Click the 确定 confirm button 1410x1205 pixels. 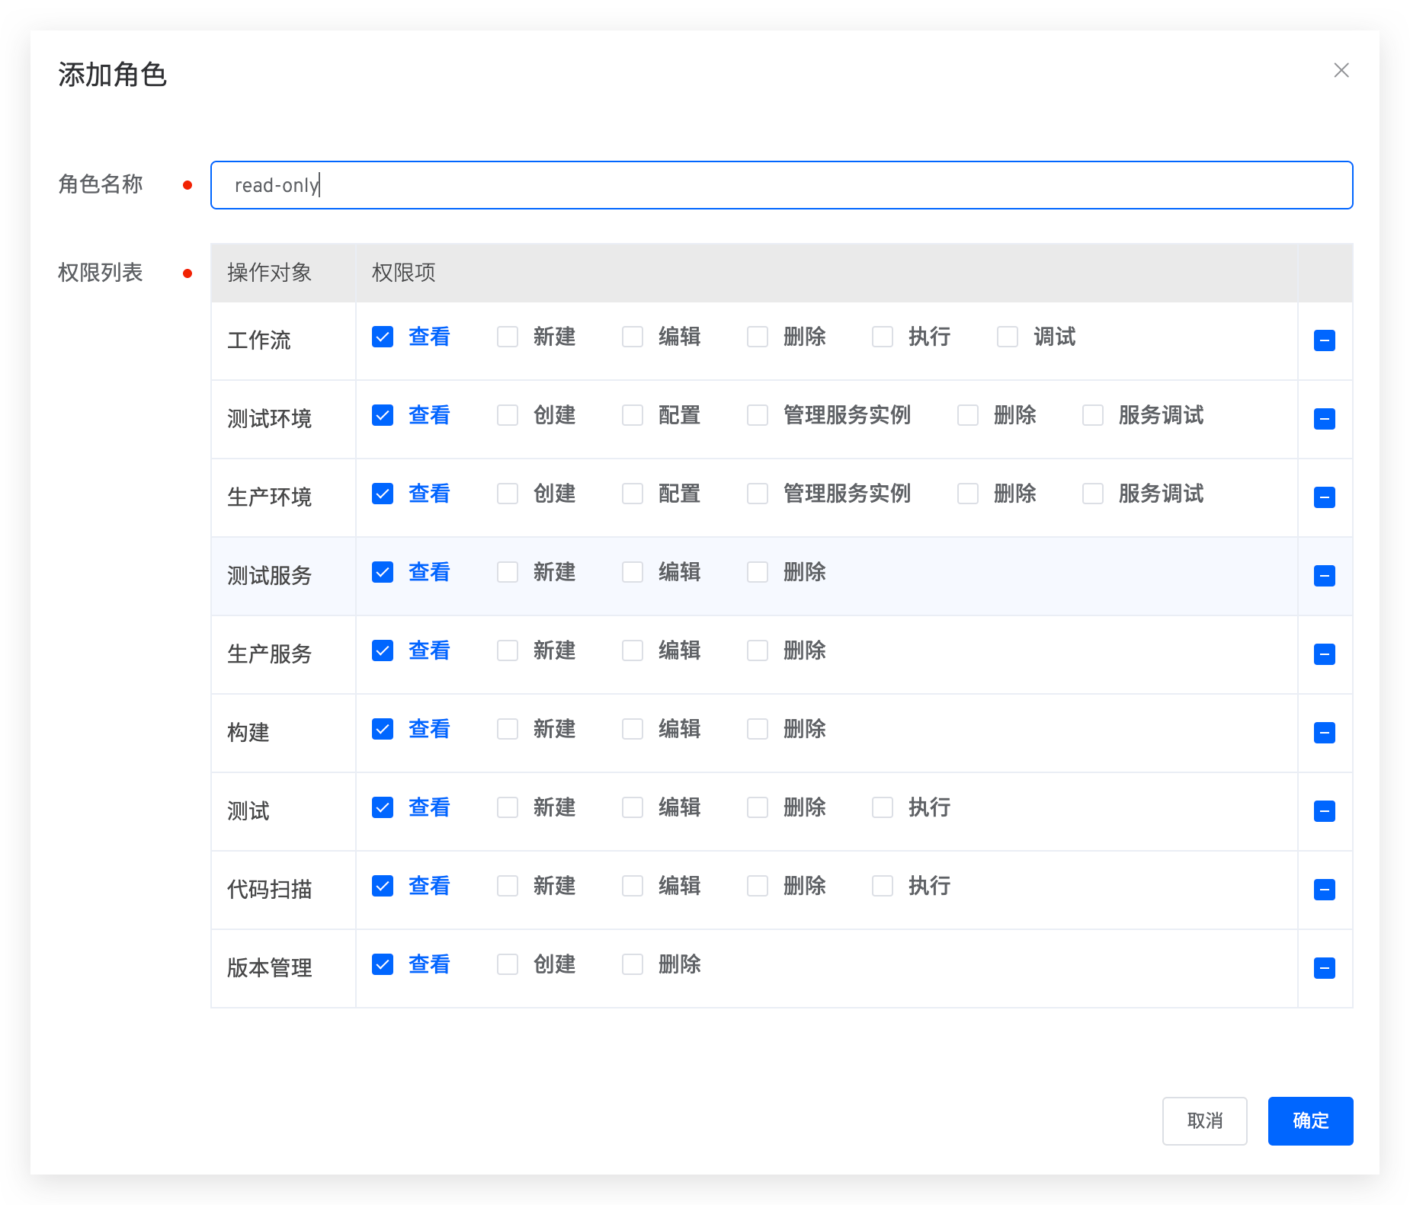[x=1310, y=1120]
